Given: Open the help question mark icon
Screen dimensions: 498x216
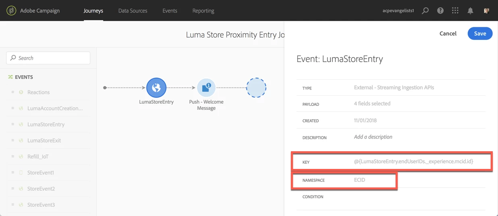Looking at the screenshot, I should [x=440, y=11].
